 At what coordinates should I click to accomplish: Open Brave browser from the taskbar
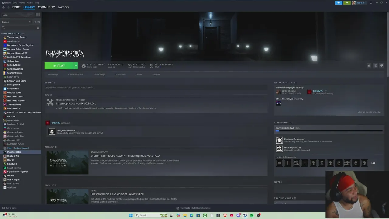(225, 215)
